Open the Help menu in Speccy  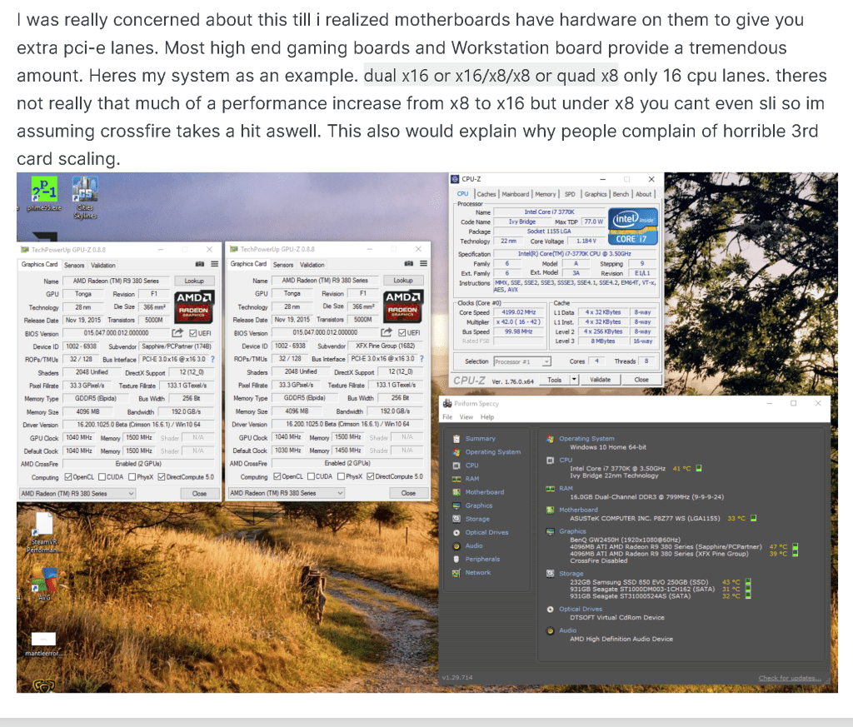(486, 417)
